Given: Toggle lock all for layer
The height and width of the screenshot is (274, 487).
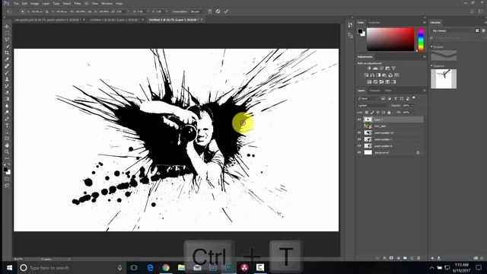Looking at the screenshot, I should click(x=389, y=113).
